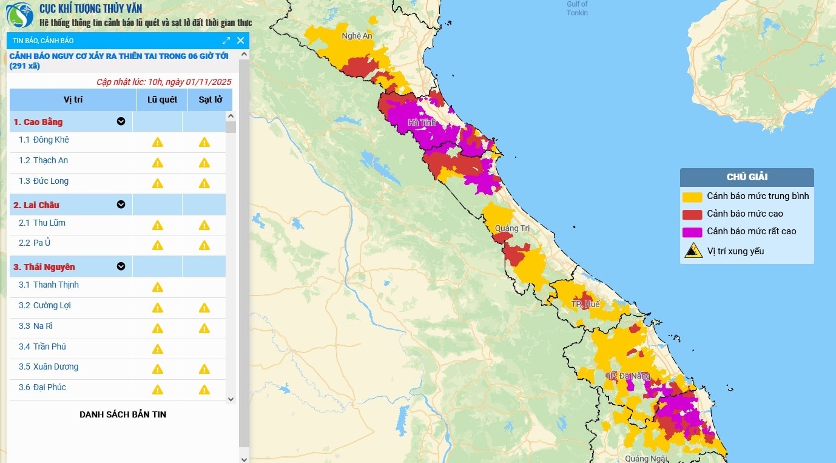
Task: Click the Lũ quét column header
Action: (162, 100)
